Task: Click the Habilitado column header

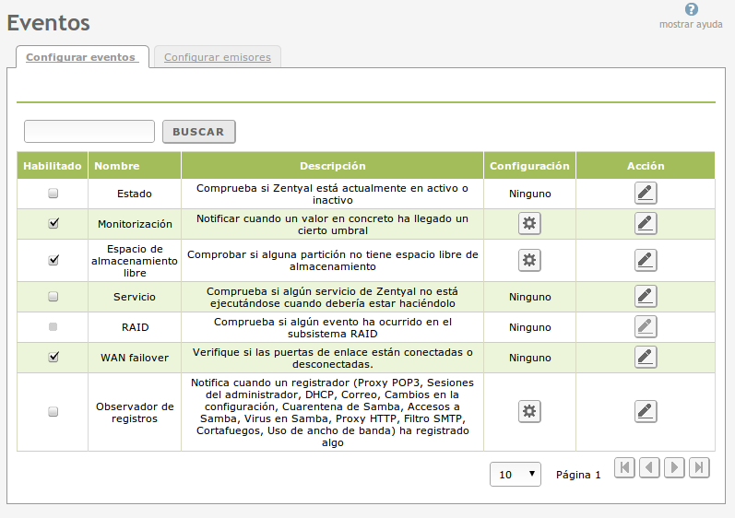Action: coord(53,166)
